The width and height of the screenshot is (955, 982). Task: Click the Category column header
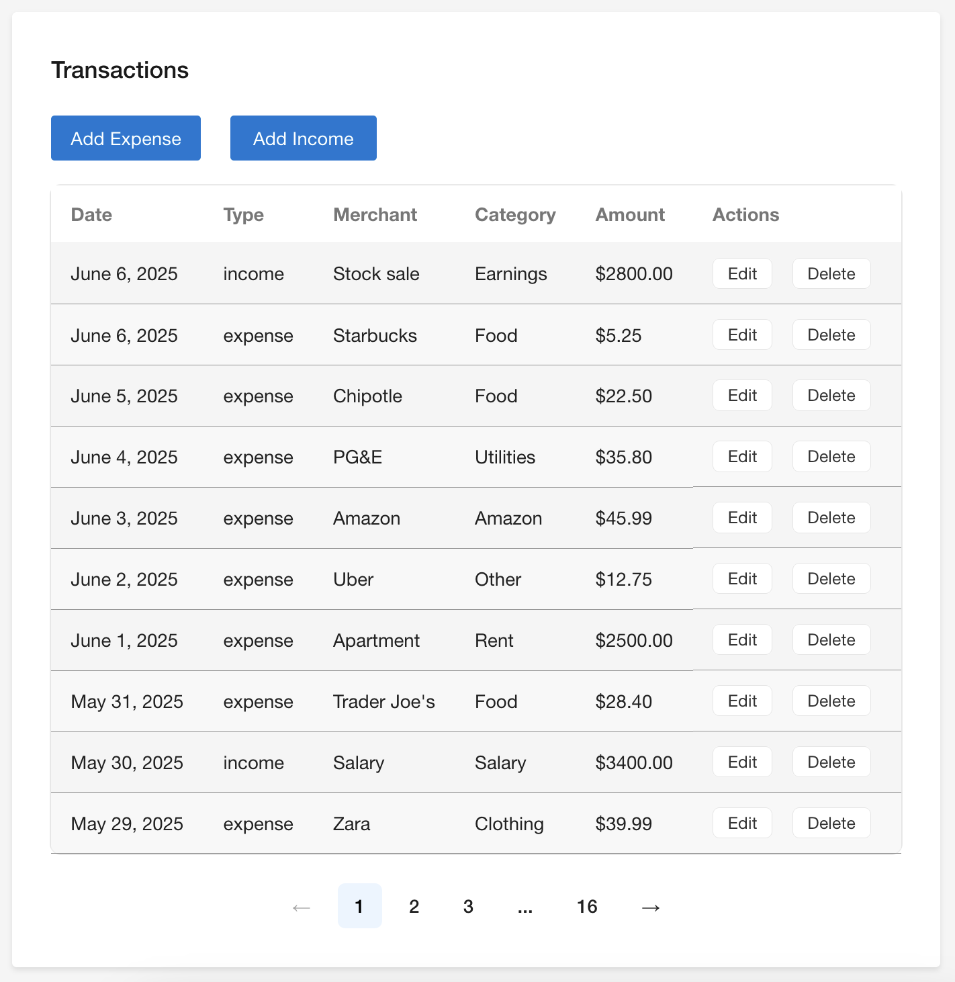515,215
